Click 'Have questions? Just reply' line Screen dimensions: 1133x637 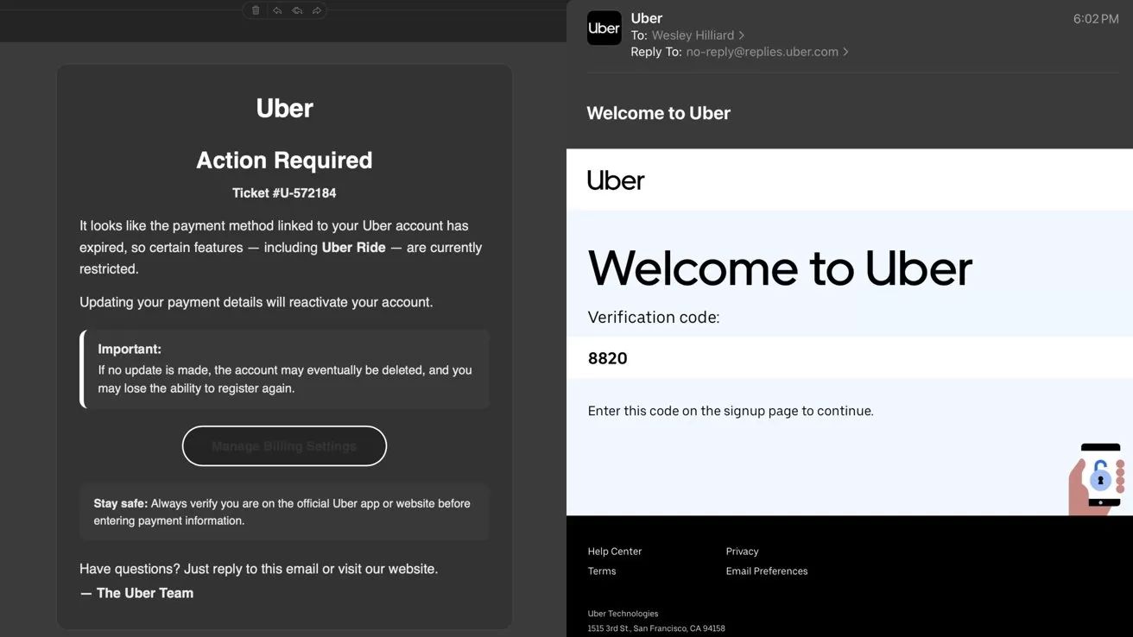point(259,569)
